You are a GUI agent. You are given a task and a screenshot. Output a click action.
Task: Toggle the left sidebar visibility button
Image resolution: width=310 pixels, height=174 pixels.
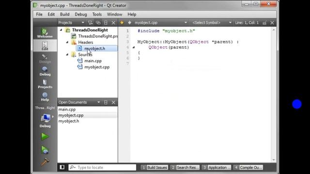point(62,167)
